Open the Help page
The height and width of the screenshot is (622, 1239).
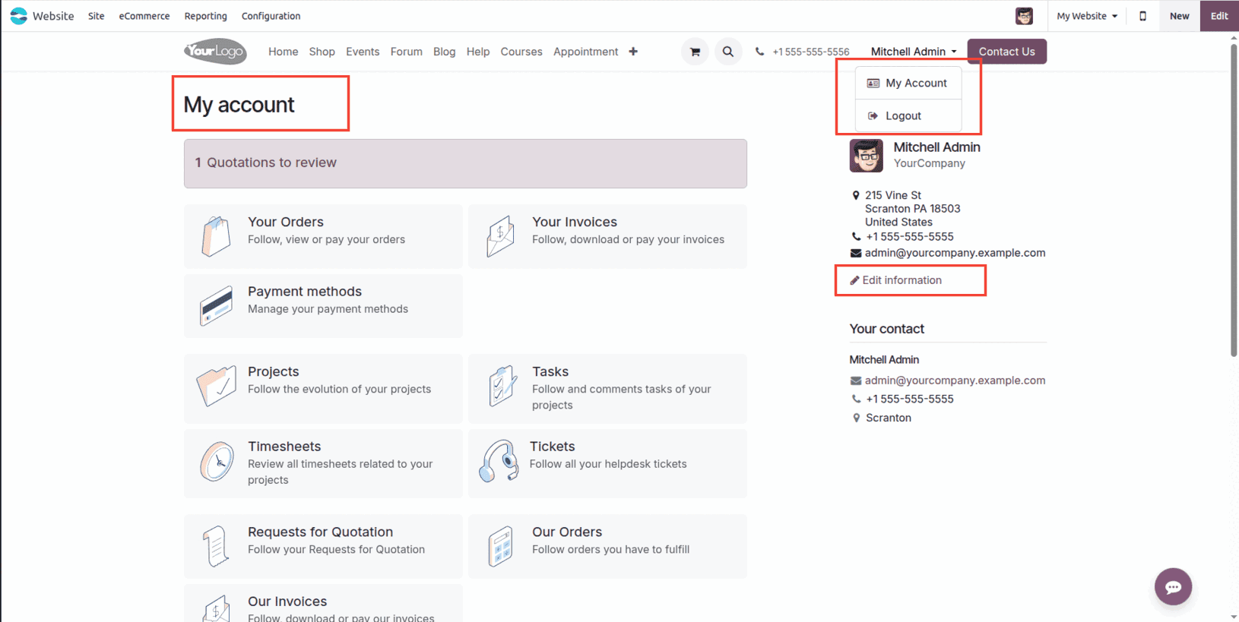click(478, 52)
